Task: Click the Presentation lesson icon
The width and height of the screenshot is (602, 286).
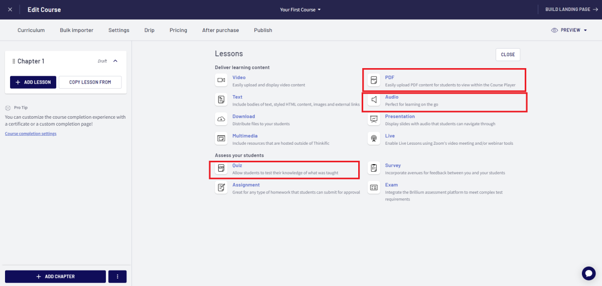Action: pos(374,119)
